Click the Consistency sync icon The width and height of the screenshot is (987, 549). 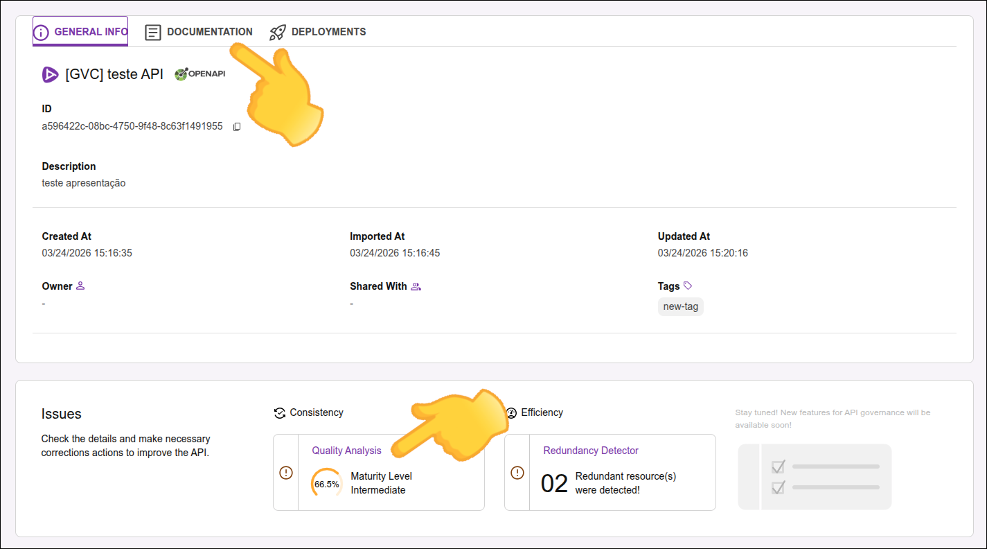pyautogui.click(x=280, y=412)
